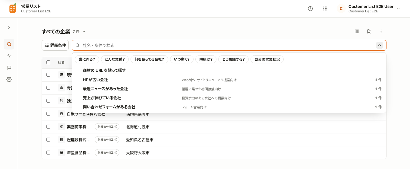Tick the checkbox for the 暁 row
This screenshot has width=410, height=169.
click(48, 75)
